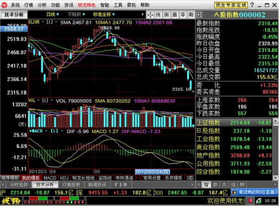Switch to the 分时走势 tab
279x206 pixels.
(19, 185)
